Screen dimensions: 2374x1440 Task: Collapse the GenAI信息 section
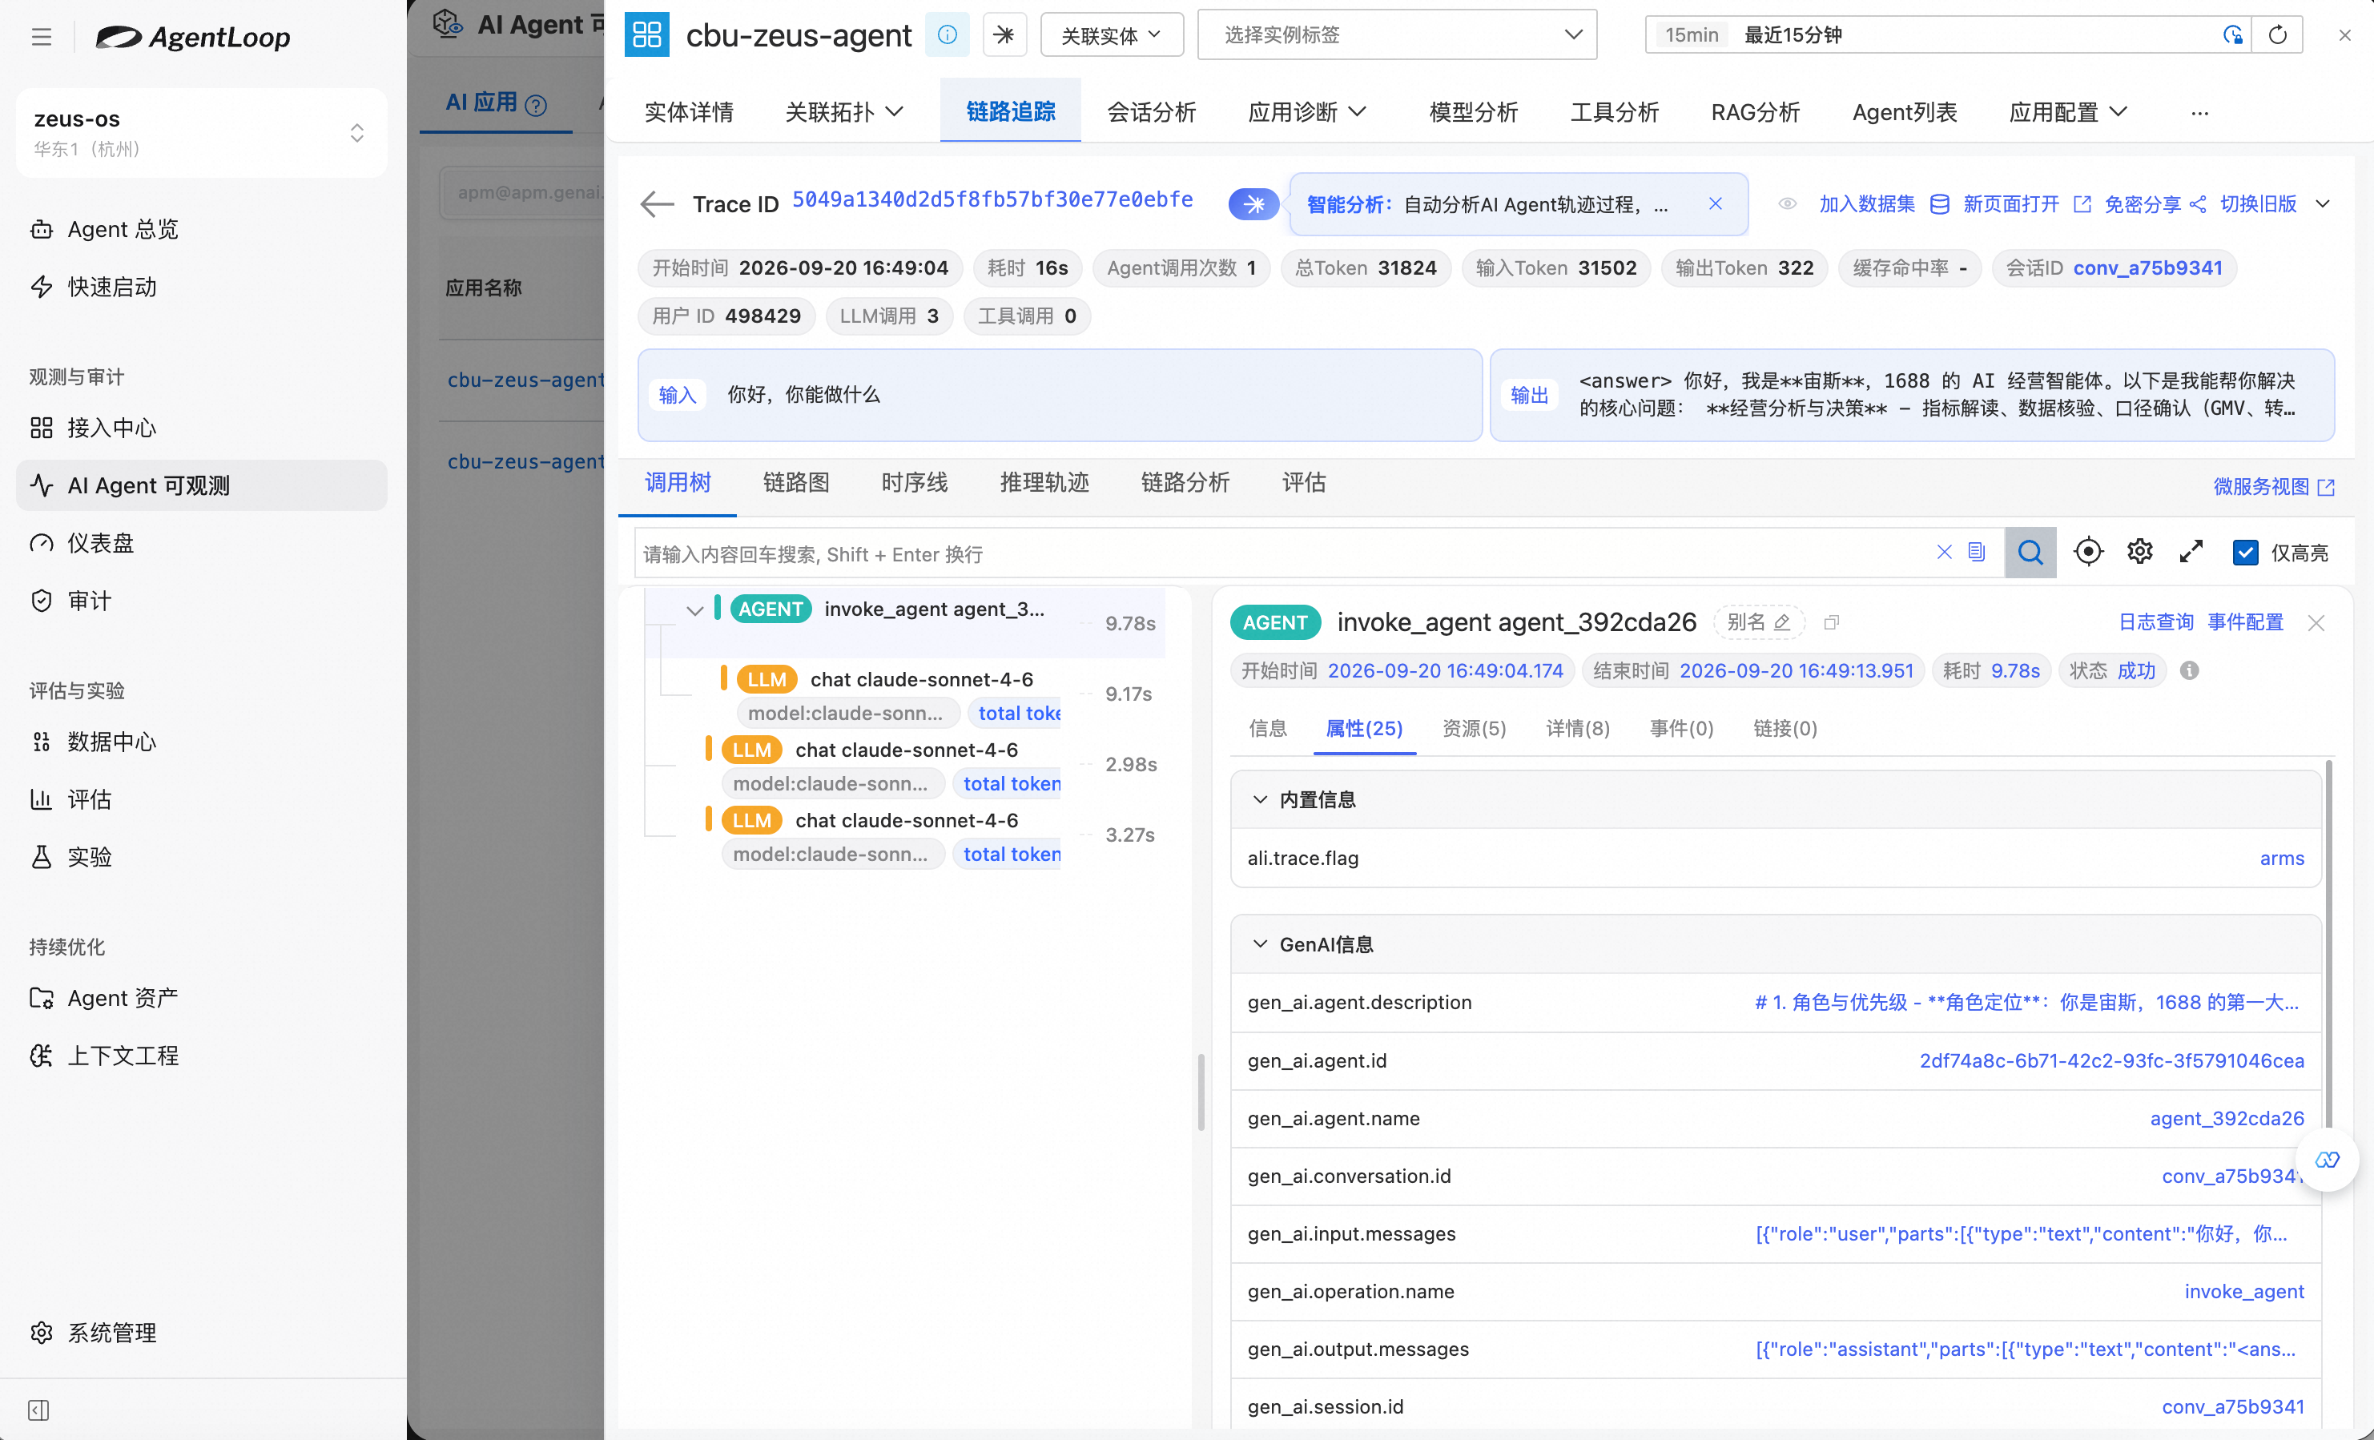(x=1259, y=944)
